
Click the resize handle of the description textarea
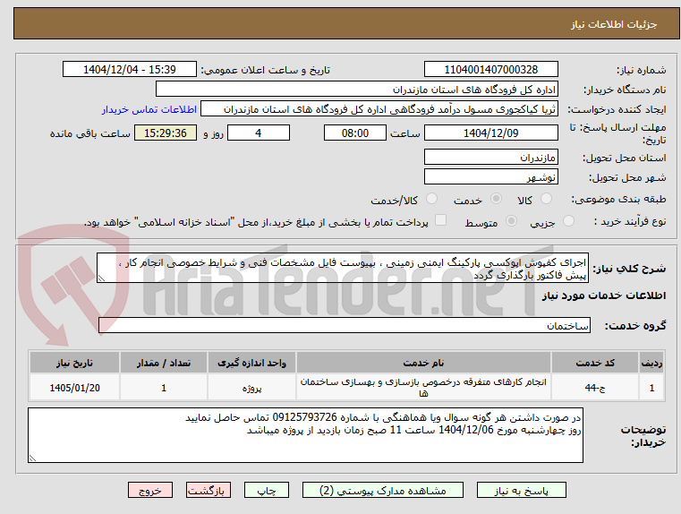point(101,278)
